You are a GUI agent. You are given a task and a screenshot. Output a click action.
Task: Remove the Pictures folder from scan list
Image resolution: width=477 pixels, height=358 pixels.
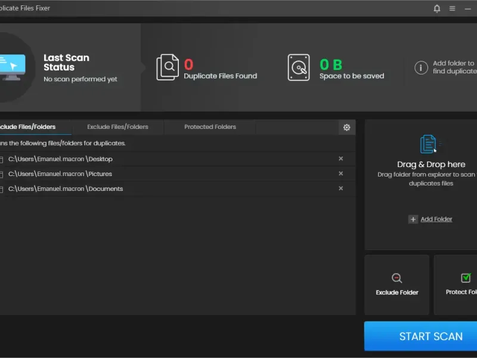click(x=340, y=174)
